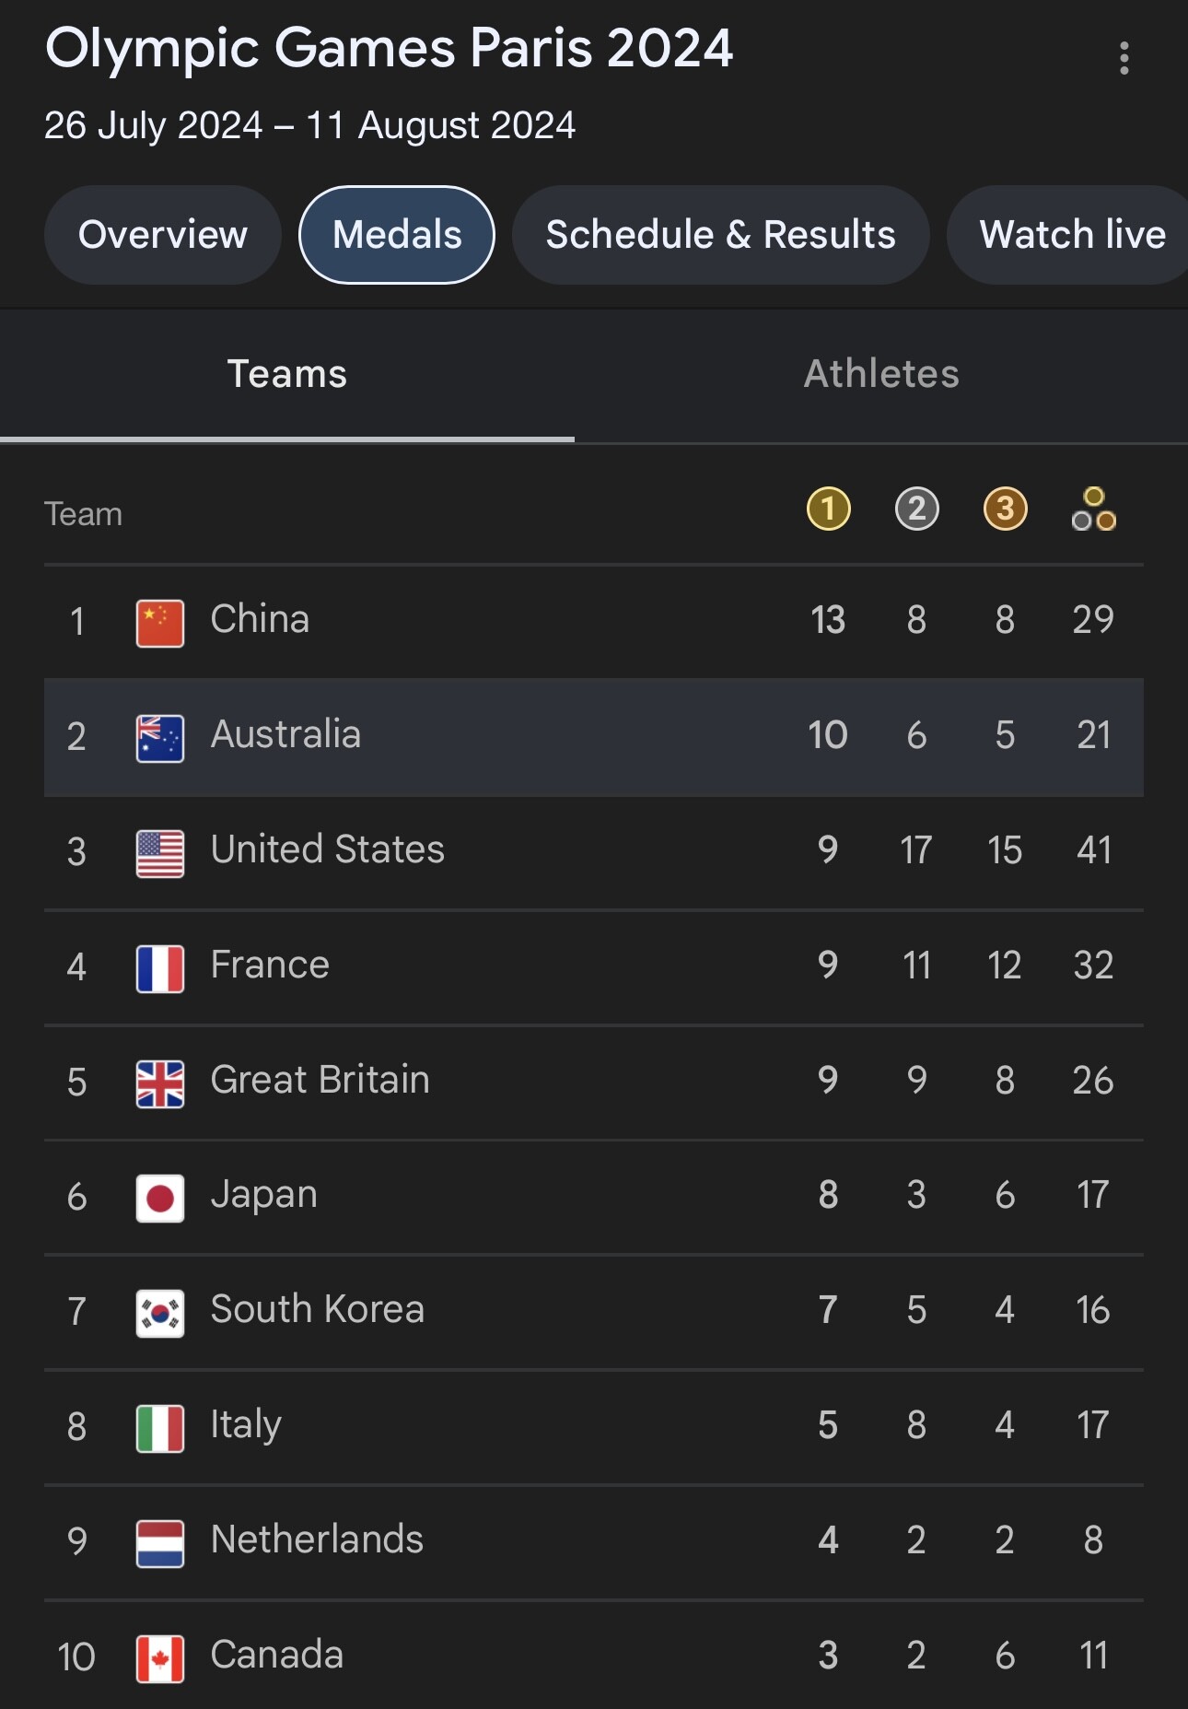
Task: Click the bronze medal column icon
Action: (1005, 509)
